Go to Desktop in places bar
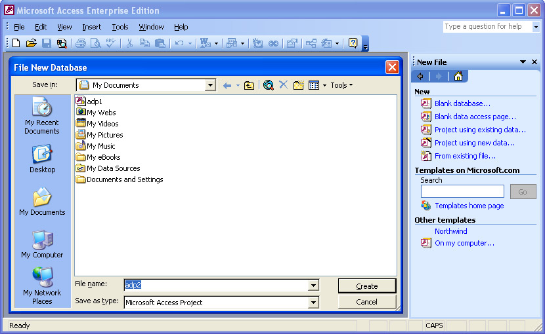 click(x=42, y=159)
